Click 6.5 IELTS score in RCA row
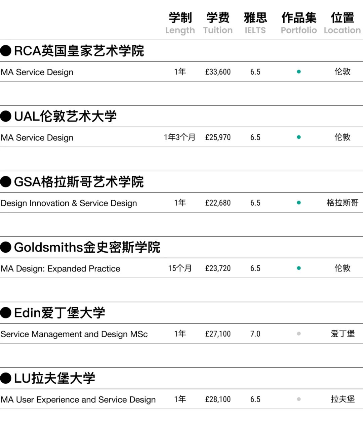This screenshot has width=363, height=425. click(255, 72)
